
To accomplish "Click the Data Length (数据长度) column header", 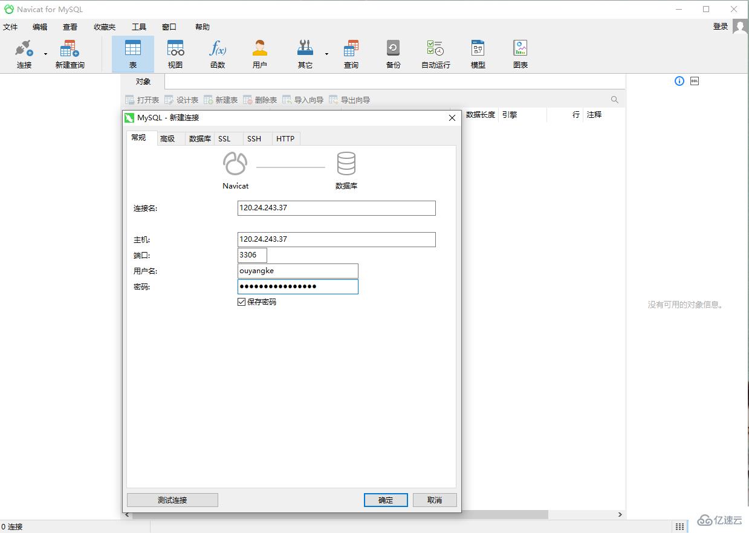I will tap(481, 115).
